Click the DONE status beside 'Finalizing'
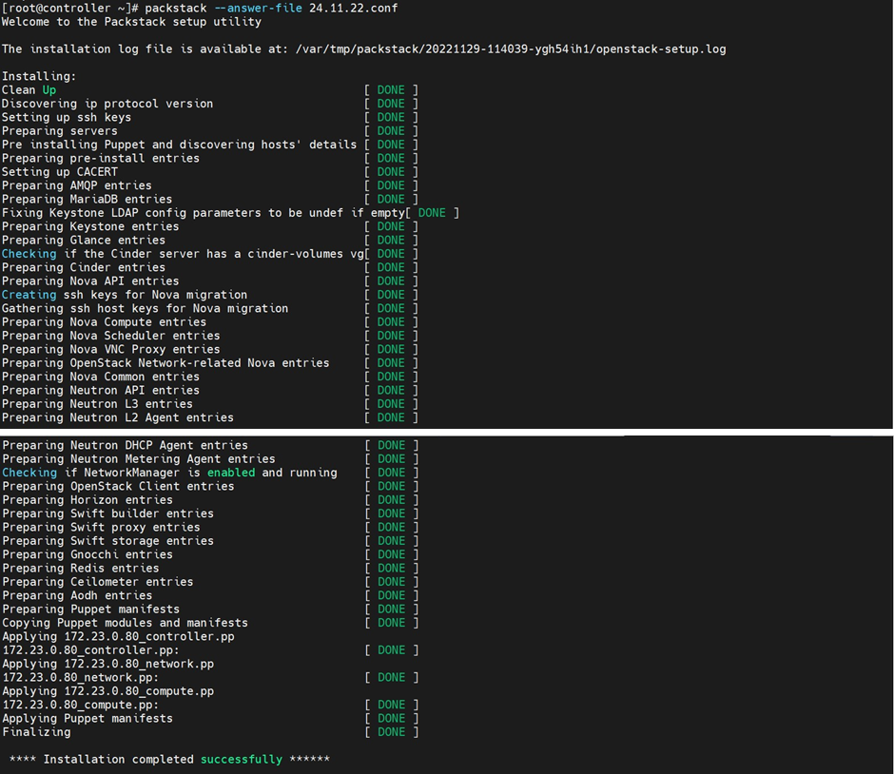The image size is (894, 774). pos(391,733)
